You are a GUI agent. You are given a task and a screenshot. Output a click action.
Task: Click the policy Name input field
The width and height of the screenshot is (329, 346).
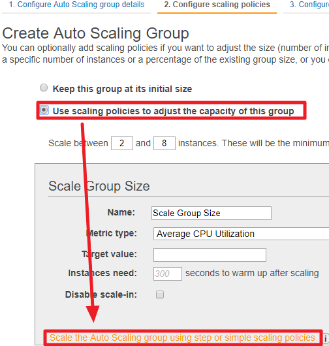point(211,213)
